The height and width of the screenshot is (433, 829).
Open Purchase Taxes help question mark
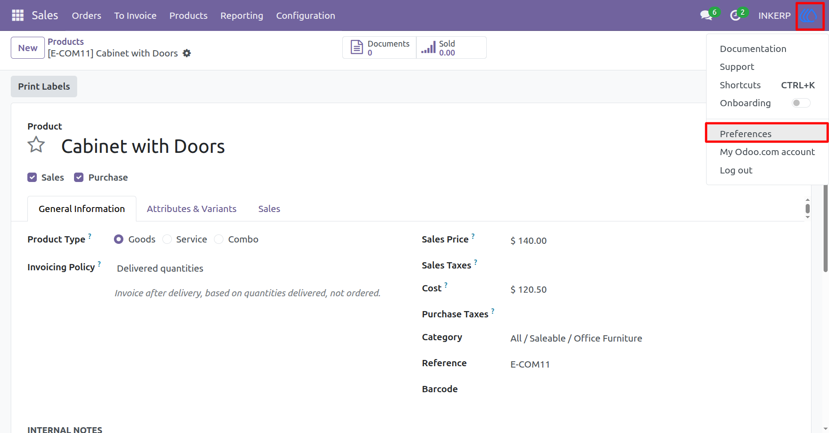point(493,311)
